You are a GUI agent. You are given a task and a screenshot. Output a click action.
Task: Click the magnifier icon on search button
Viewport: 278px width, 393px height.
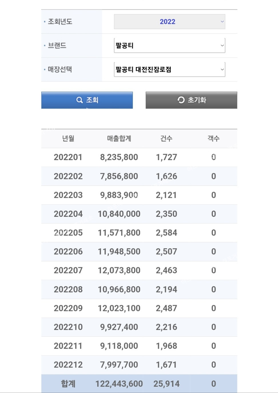(79, 100)
